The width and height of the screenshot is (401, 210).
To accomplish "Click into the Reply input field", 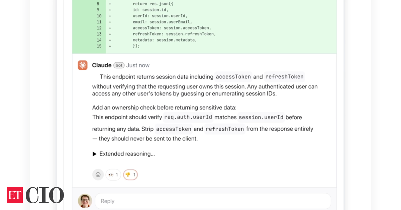I will (213, 201).
